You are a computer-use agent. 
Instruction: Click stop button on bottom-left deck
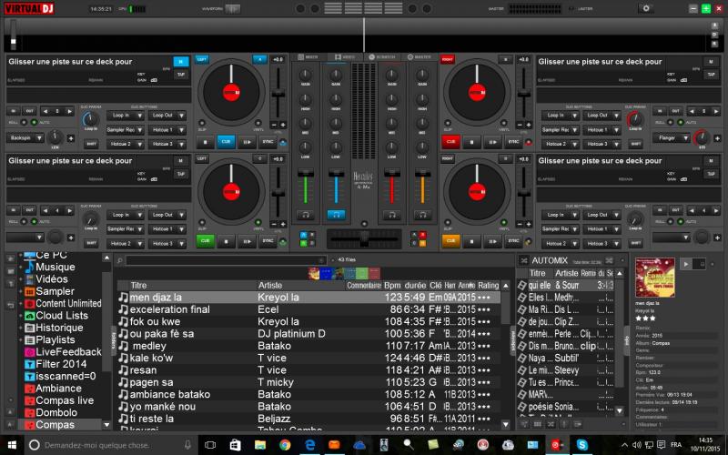[x=225, y=241]
